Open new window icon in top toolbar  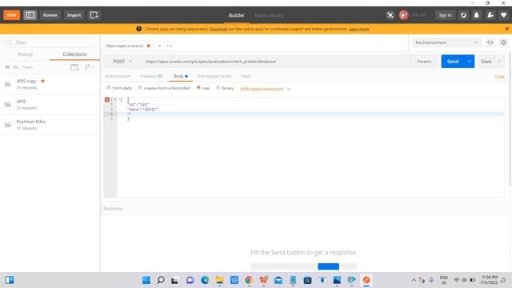[x=94, y=15]
